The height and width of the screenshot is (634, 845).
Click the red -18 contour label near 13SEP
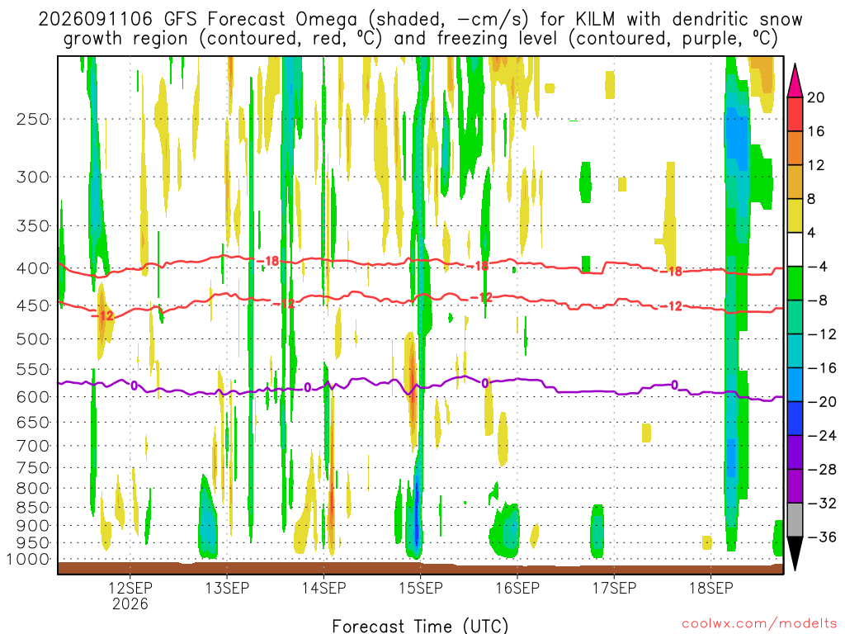click(268, 262)
